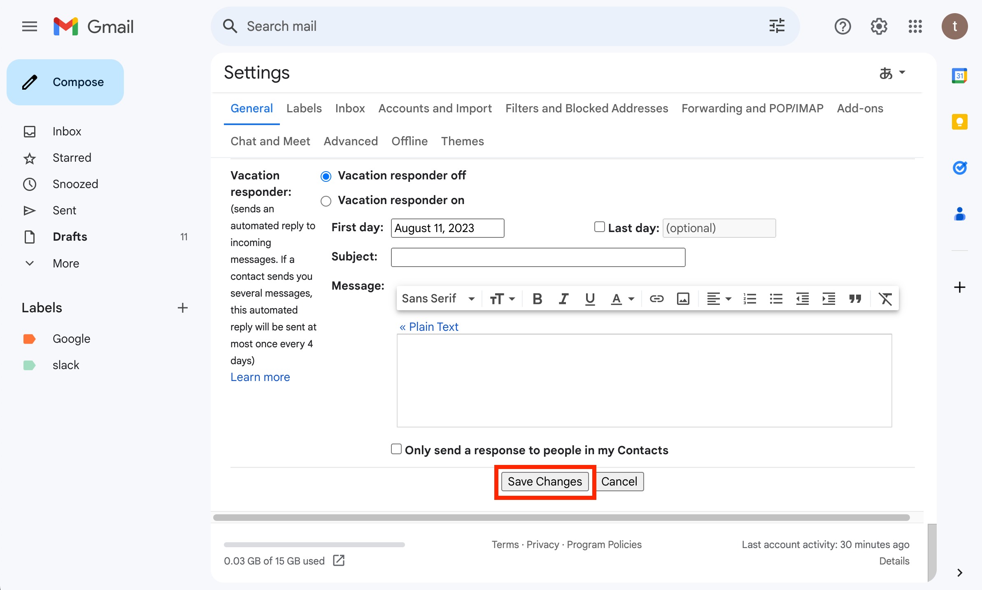Show search options filter icon

(777, 26)
